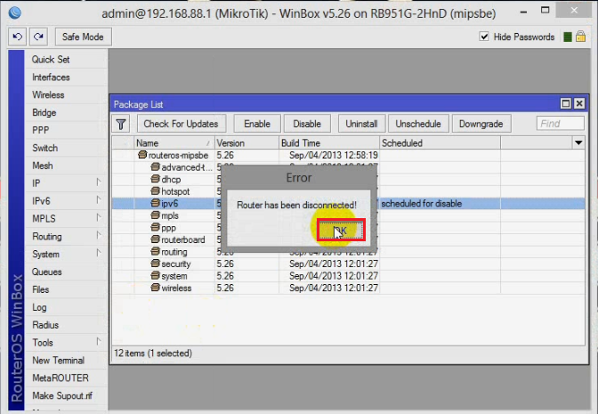Expand the MPLS submenu

tap(99, 217)
